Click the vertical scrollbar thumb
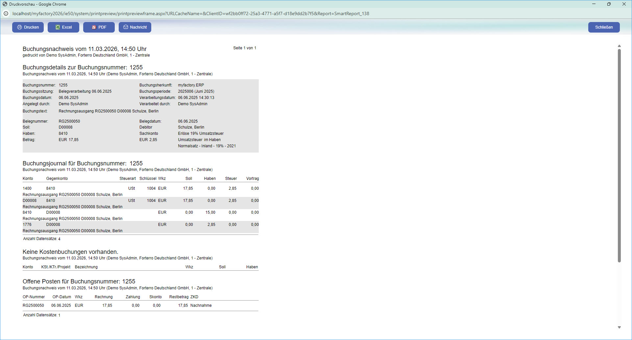 [619, 155]
